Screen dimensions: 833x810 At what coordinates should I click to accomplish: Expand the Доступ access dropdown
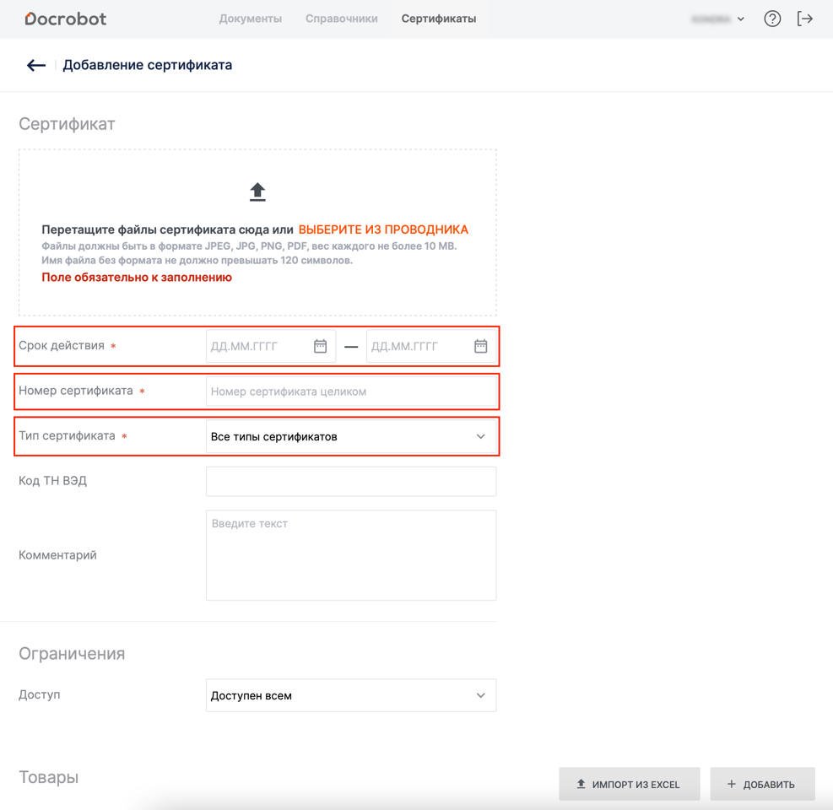(x=350, y=695)
